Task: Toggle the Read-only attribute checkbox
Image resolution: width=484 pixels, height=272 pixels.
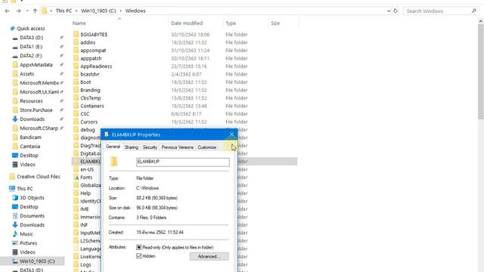Action: coord(139,247)
